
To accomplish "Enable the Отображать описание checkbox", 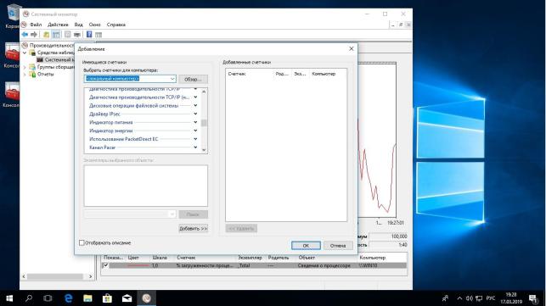I will [x=82, y=242].
